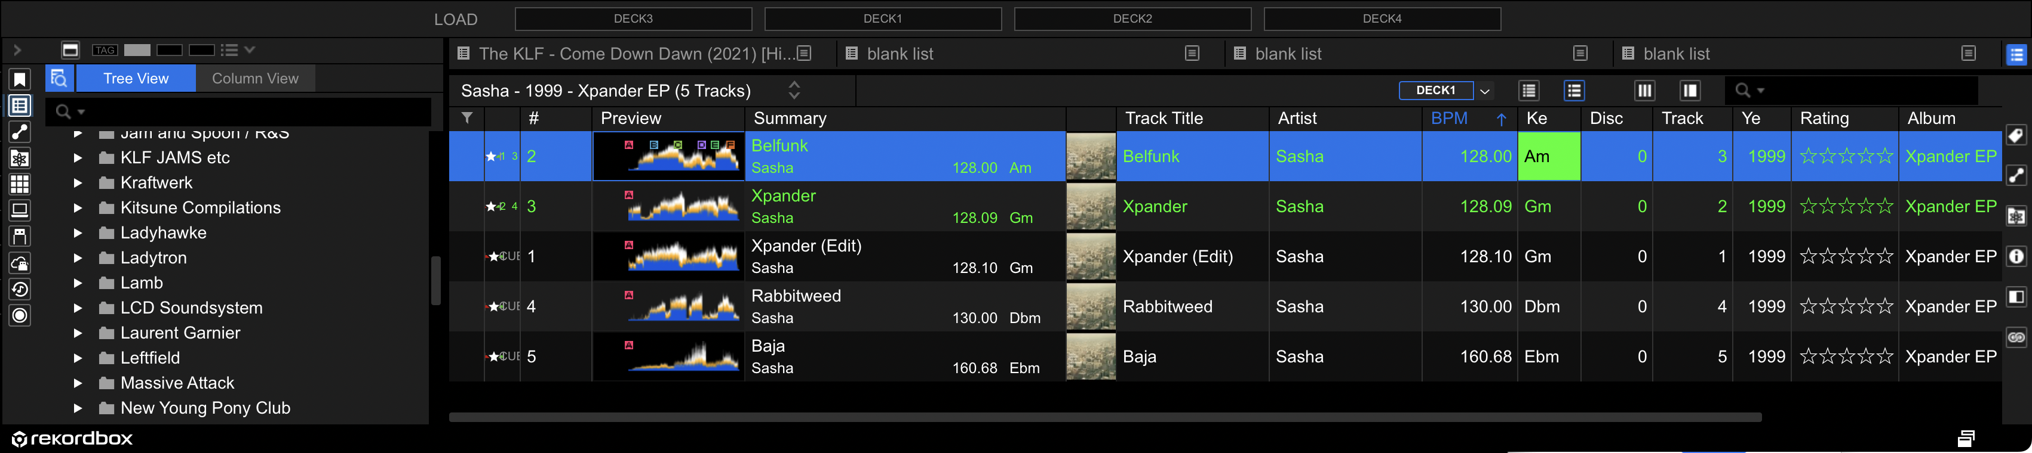2032x453 pixels.
Task: Sort by BPM column header
Action: (1469, 118)
